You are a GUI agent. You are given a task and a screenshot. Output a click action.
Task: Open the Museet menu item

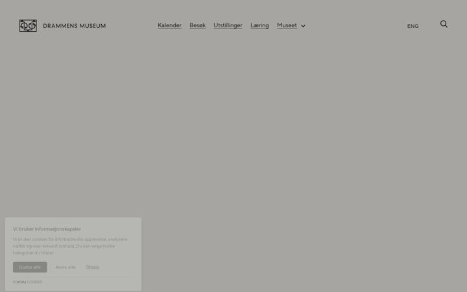pos(287,25)
